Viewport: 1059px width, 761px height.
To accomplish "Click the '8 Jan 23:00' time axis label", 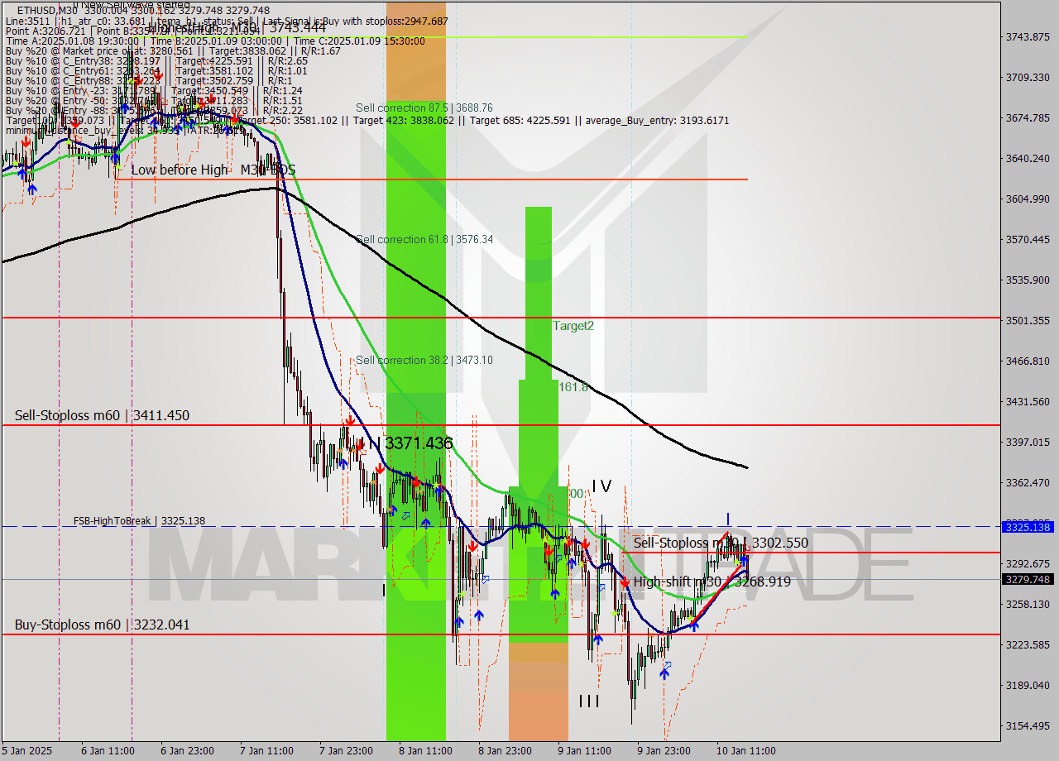I will [505, 751].
